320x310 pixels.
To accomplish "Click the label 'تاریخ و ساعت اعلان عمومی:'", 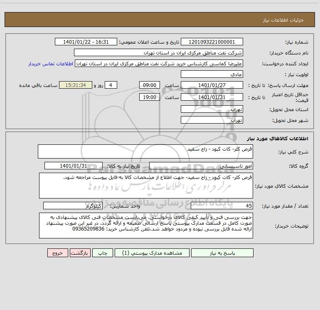I will pyautogui.click(x=149, y=42).
